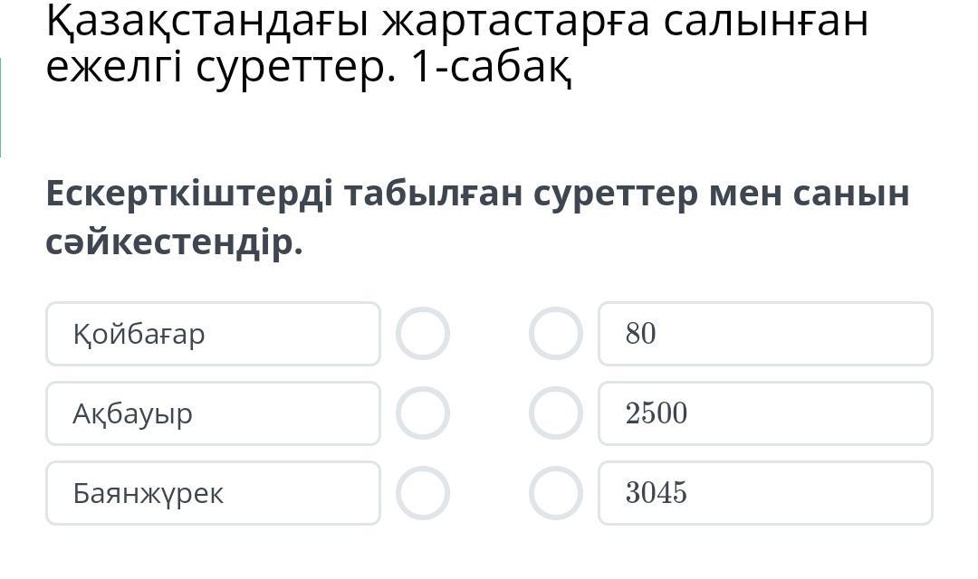Click the word сәйкестендір in the question

[x=174, y=242]
